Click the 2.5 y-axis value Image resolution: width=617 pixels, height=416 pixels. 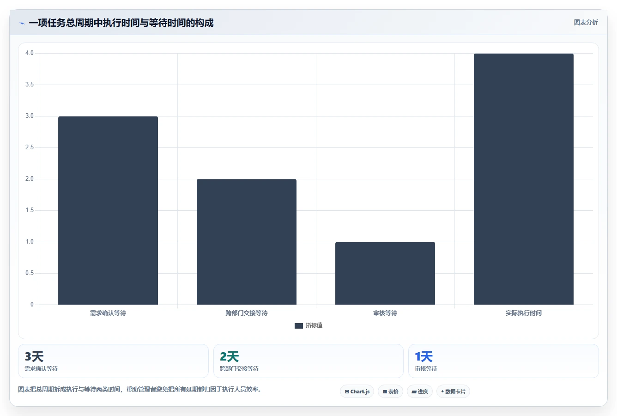pyautogui.click(x=30, y=147)
